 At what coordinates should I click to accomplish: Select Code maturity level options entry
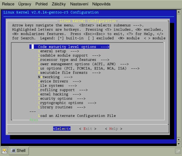pos(69,47)
